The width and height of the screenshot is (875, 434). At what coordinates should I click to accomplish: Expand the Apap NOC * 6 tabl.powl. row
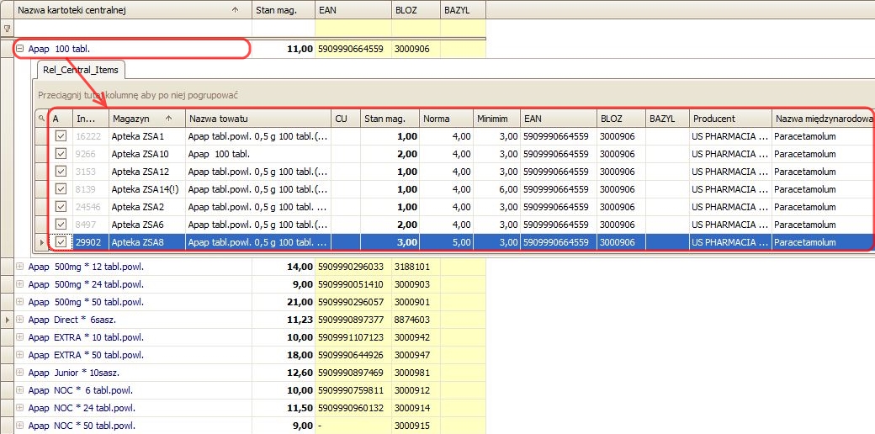19,390
